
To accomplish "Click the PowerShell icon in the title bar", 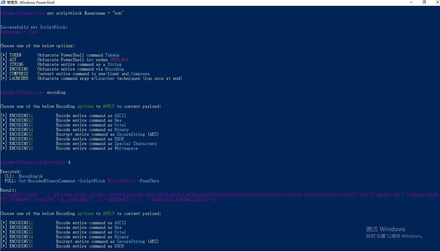I will [x=3, y=3].
